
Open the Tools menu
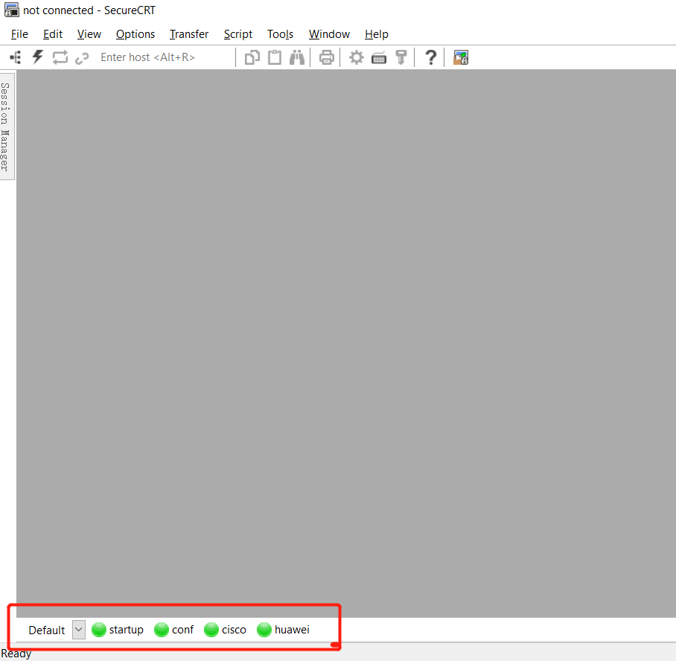(280, 34)
